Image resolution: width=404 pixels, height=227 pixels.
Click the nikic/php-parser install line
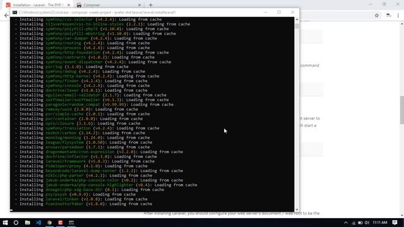[x=83, y=175]
